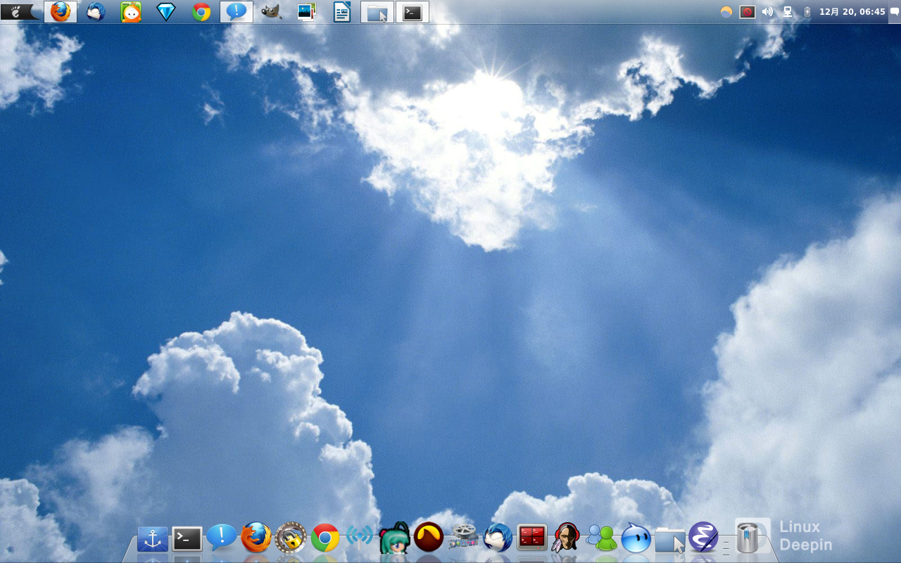Launch GIMP from the top panel

pos(272,12)
